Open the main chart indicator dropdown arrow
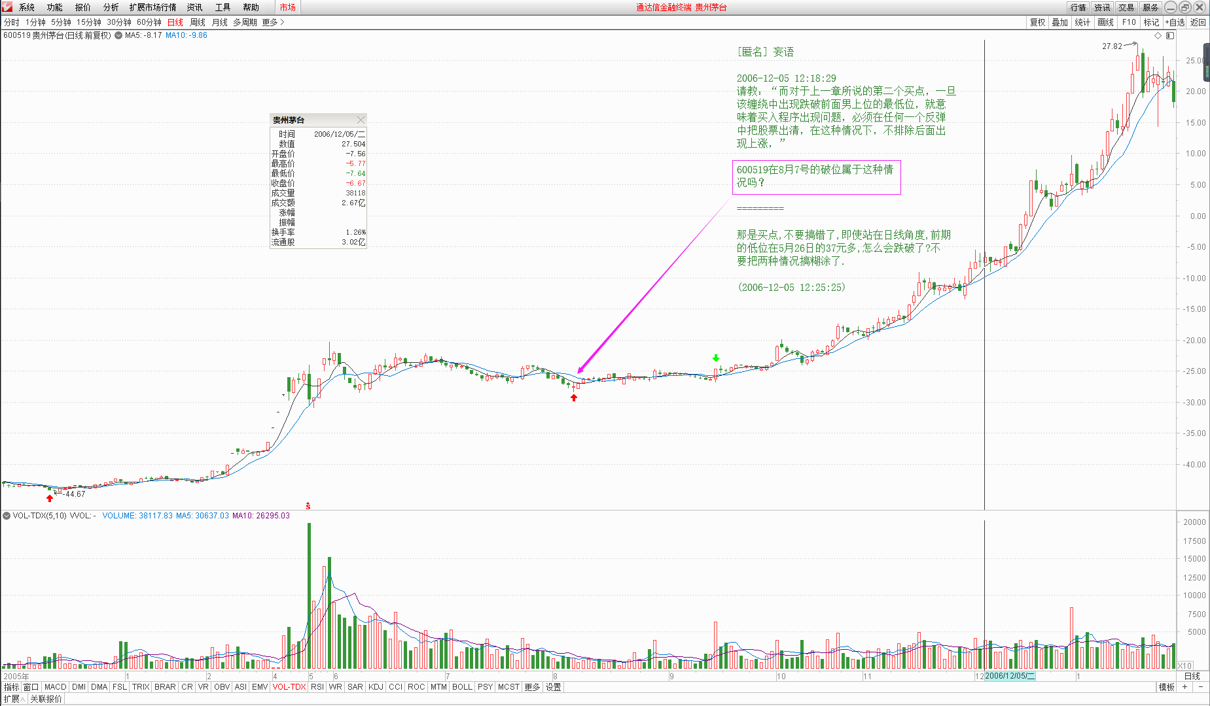 (118, 35)
